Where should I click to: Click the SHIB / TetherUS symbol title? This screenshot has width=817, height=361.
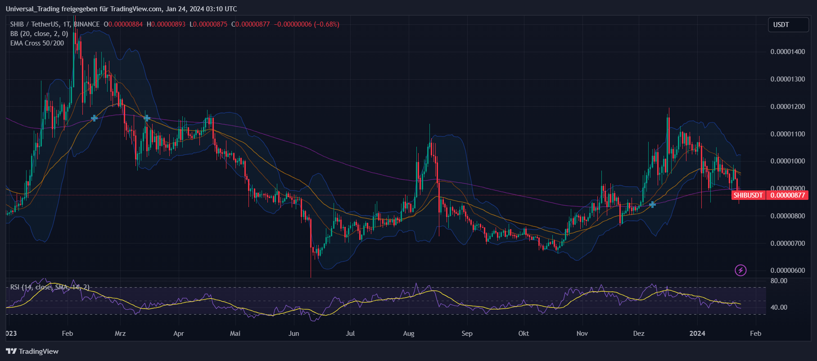[55, 24]
